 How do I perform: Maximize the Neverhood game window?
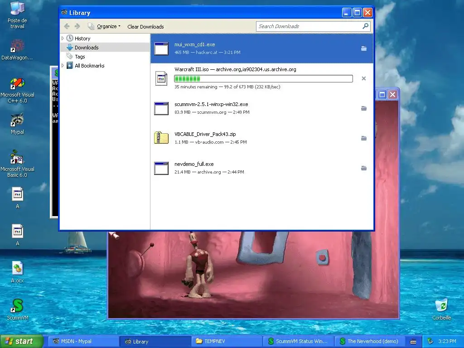click(382, 94)
